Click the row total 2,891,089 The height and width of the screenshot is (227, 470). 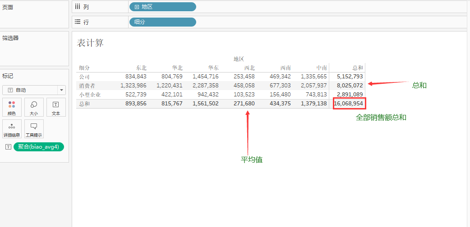[350, 95]
